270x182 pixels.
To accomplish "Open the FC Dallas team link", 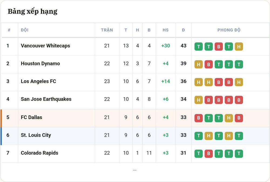I will click(32, 117).
